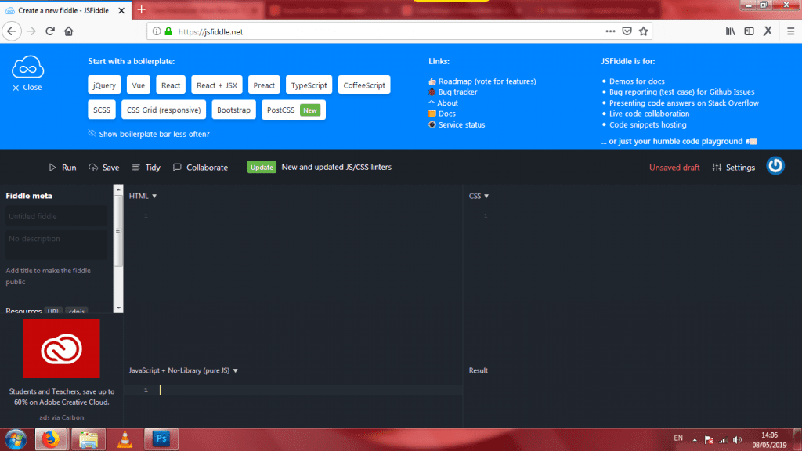
Task: Launch VLC from the taskbar
Action: [x=125, y=439]
